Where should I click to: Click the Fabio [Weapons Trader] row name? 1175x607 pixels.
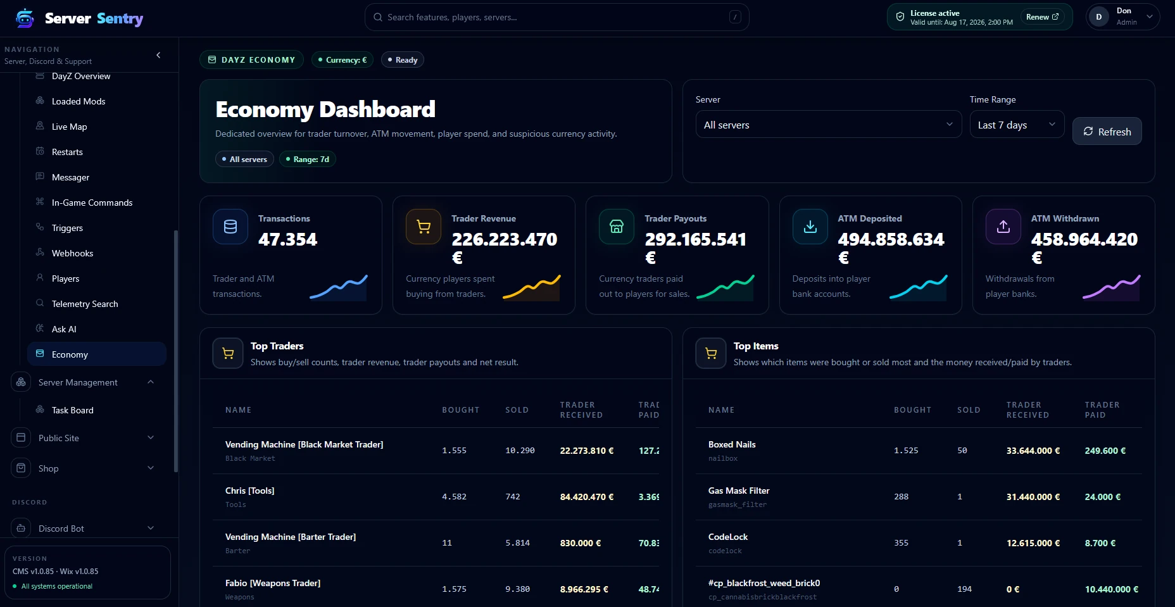(x=273, y=583)
